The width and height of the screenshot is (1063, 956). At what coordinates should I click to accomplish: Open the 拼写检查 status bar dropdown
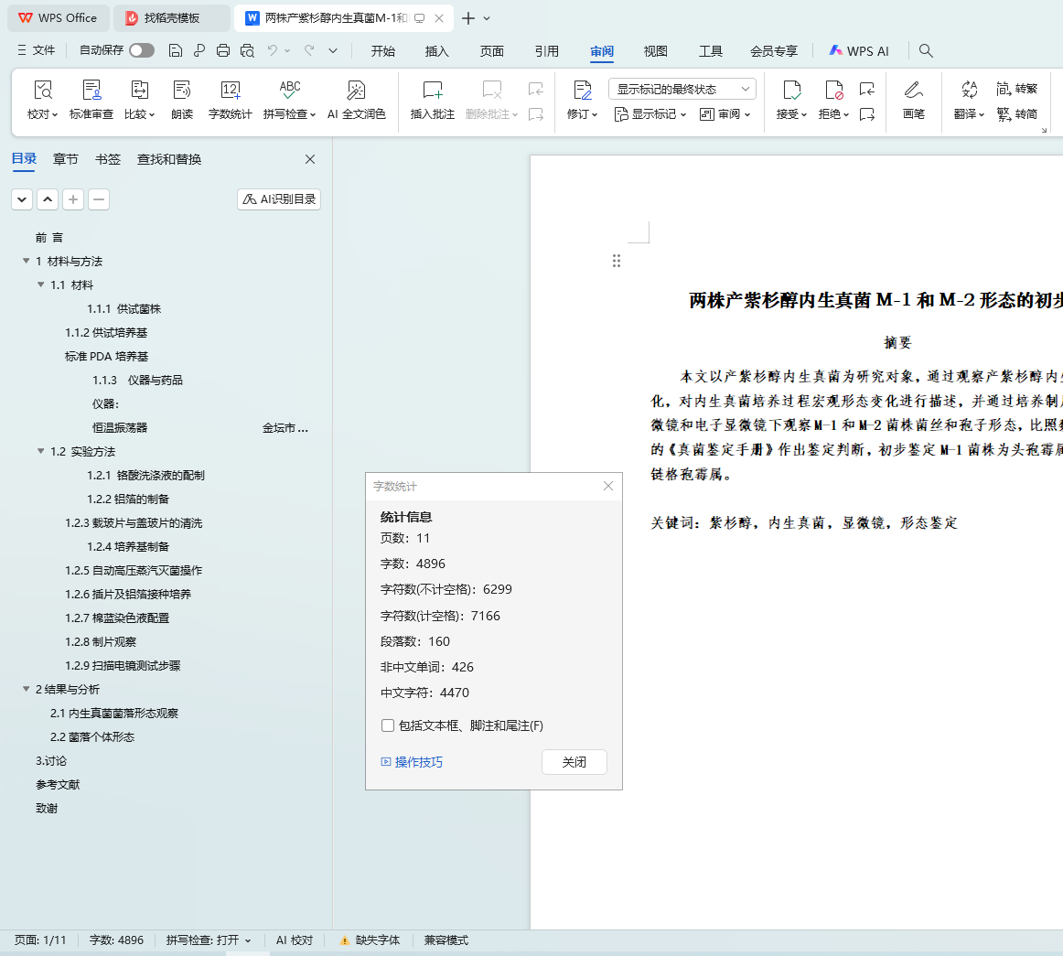pos(209,940)
